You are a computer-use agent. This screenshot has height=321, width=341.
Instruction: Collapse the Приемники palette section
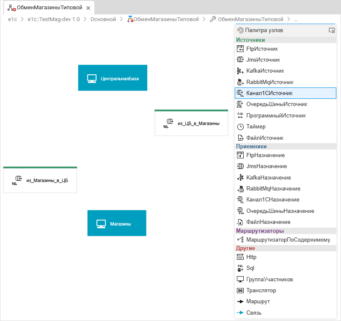pos(251,147)
